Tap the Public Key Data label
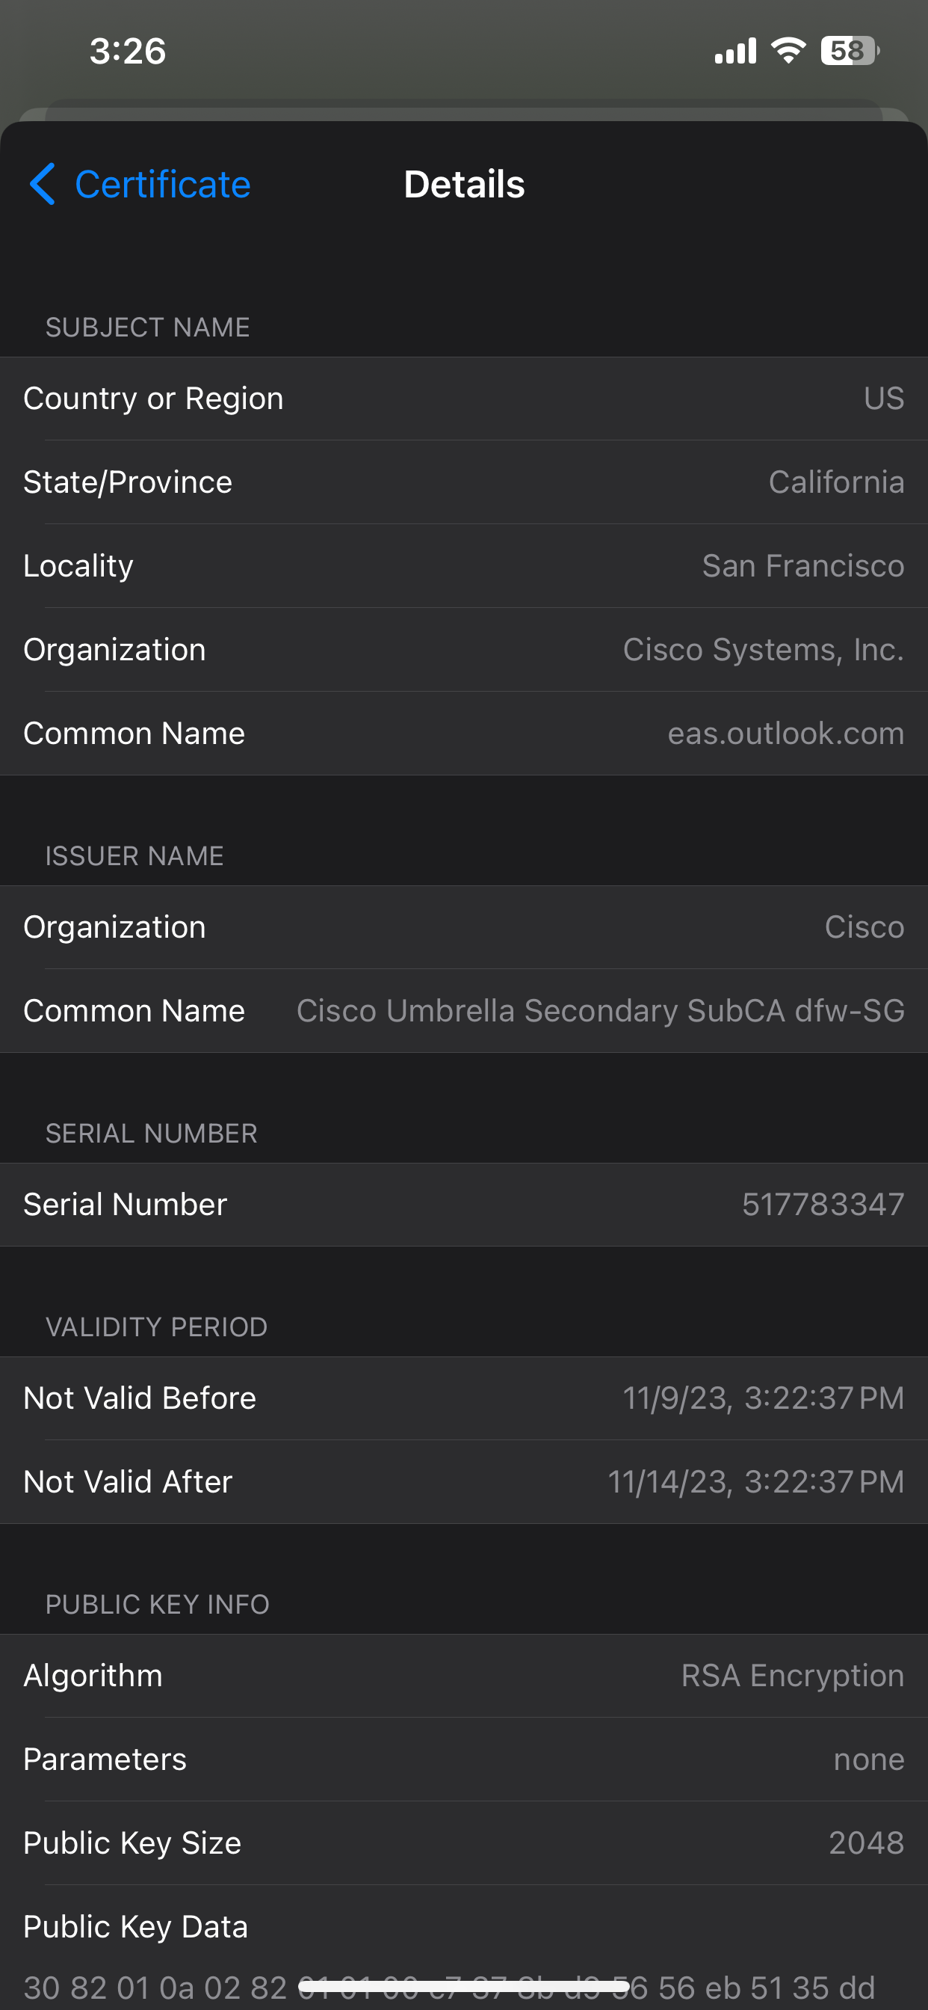 [x=136, y=1926]
